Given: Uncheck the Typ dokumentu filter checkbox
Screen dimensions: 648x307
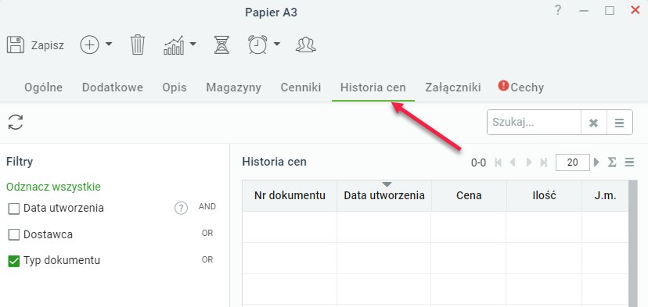Looking at the screenshot, I should (x=14, y=261).
